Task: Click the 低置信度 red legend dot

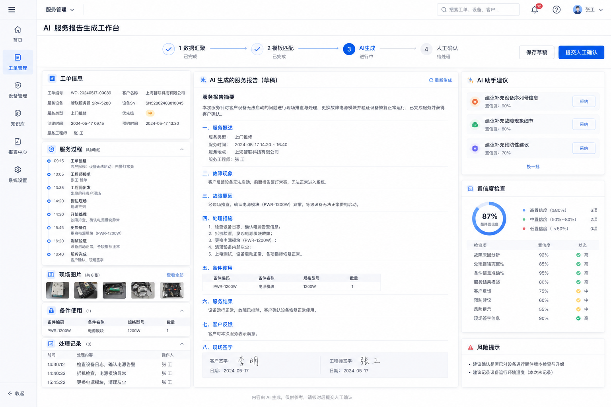Action: point(524,229)
